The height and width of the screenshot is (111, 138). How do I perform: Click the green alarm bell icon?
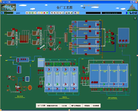pos(47,13)
